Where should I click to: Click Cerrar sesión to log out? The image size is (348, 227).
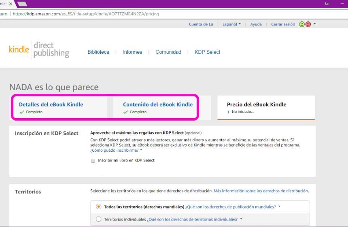coord(283,24)
